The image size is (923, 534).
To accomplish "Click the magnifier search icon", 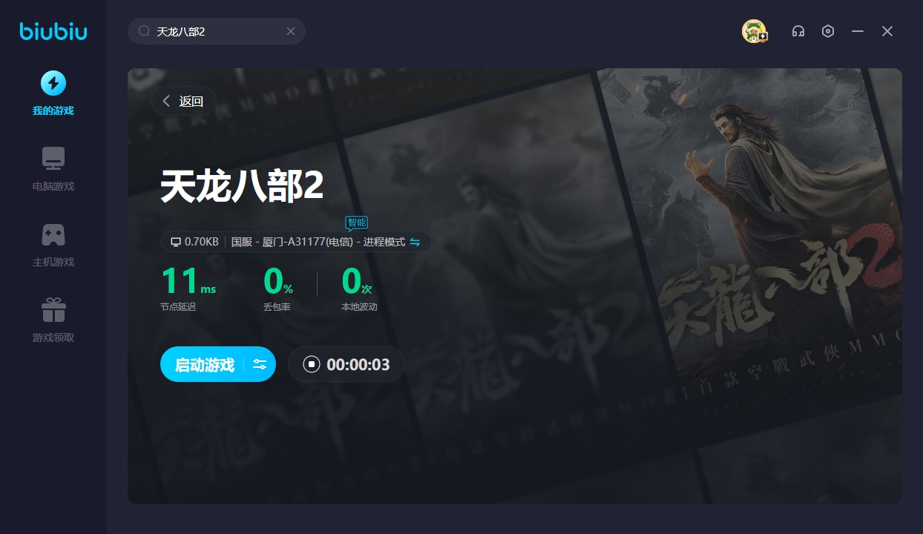I will click(x=144, y=31).
